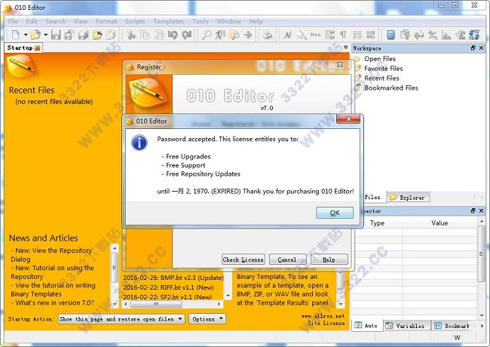Click the Print icon in toolbar

point(268,35)
